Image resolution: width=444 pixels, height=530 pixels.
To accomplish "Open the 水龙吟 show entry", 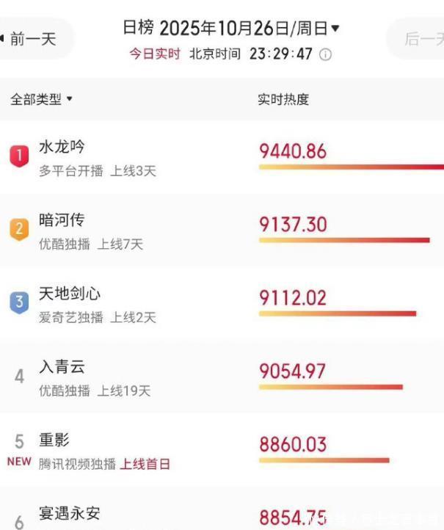I will point(62,147).
